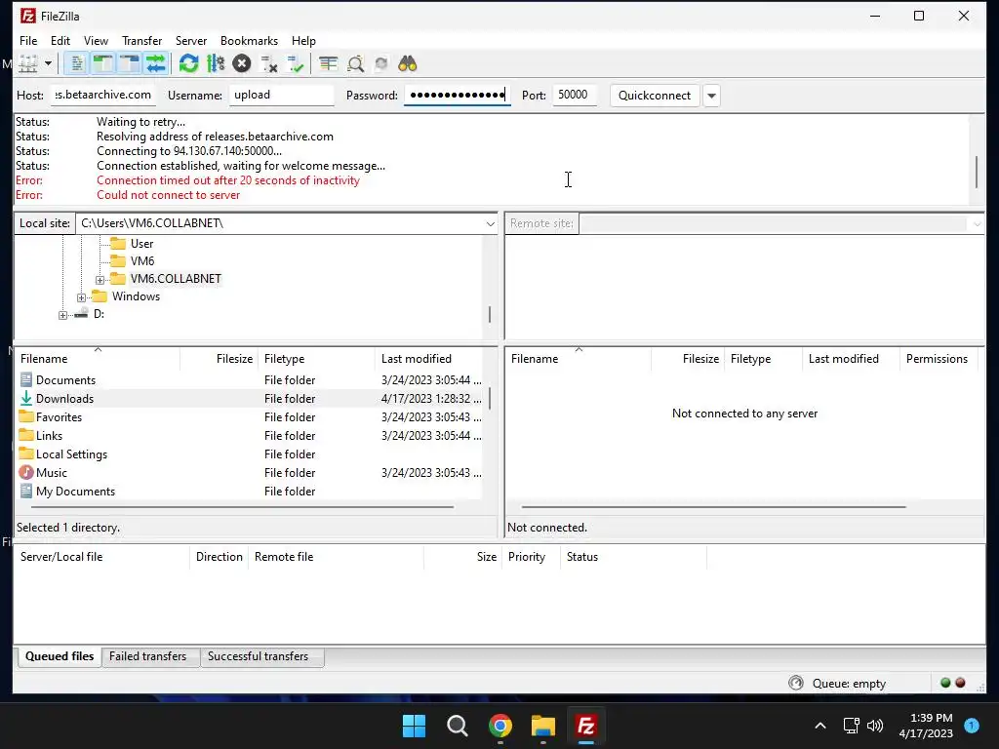Sort remote files by Permissions column
Viewport: 999px width, 749px height.
pos(937,359)
